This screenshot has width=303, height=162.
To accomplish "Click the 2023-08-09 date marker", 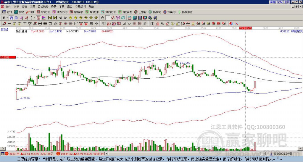I will [246, 28].
